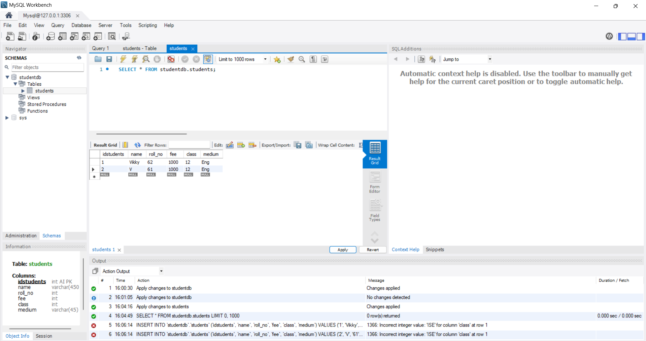Switch to the Query 1 tab

(x=101, y=48)
